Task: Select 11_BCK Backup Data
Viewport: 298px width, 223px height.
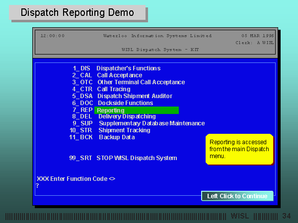Action: click(x=102, y=137)
